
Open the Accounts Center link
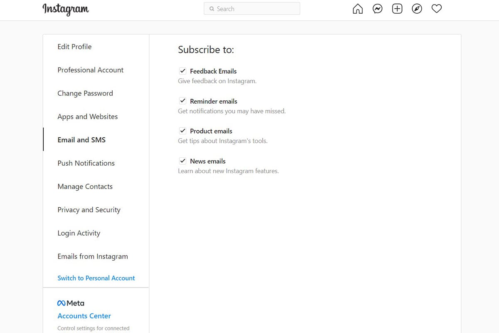point(84,316)
